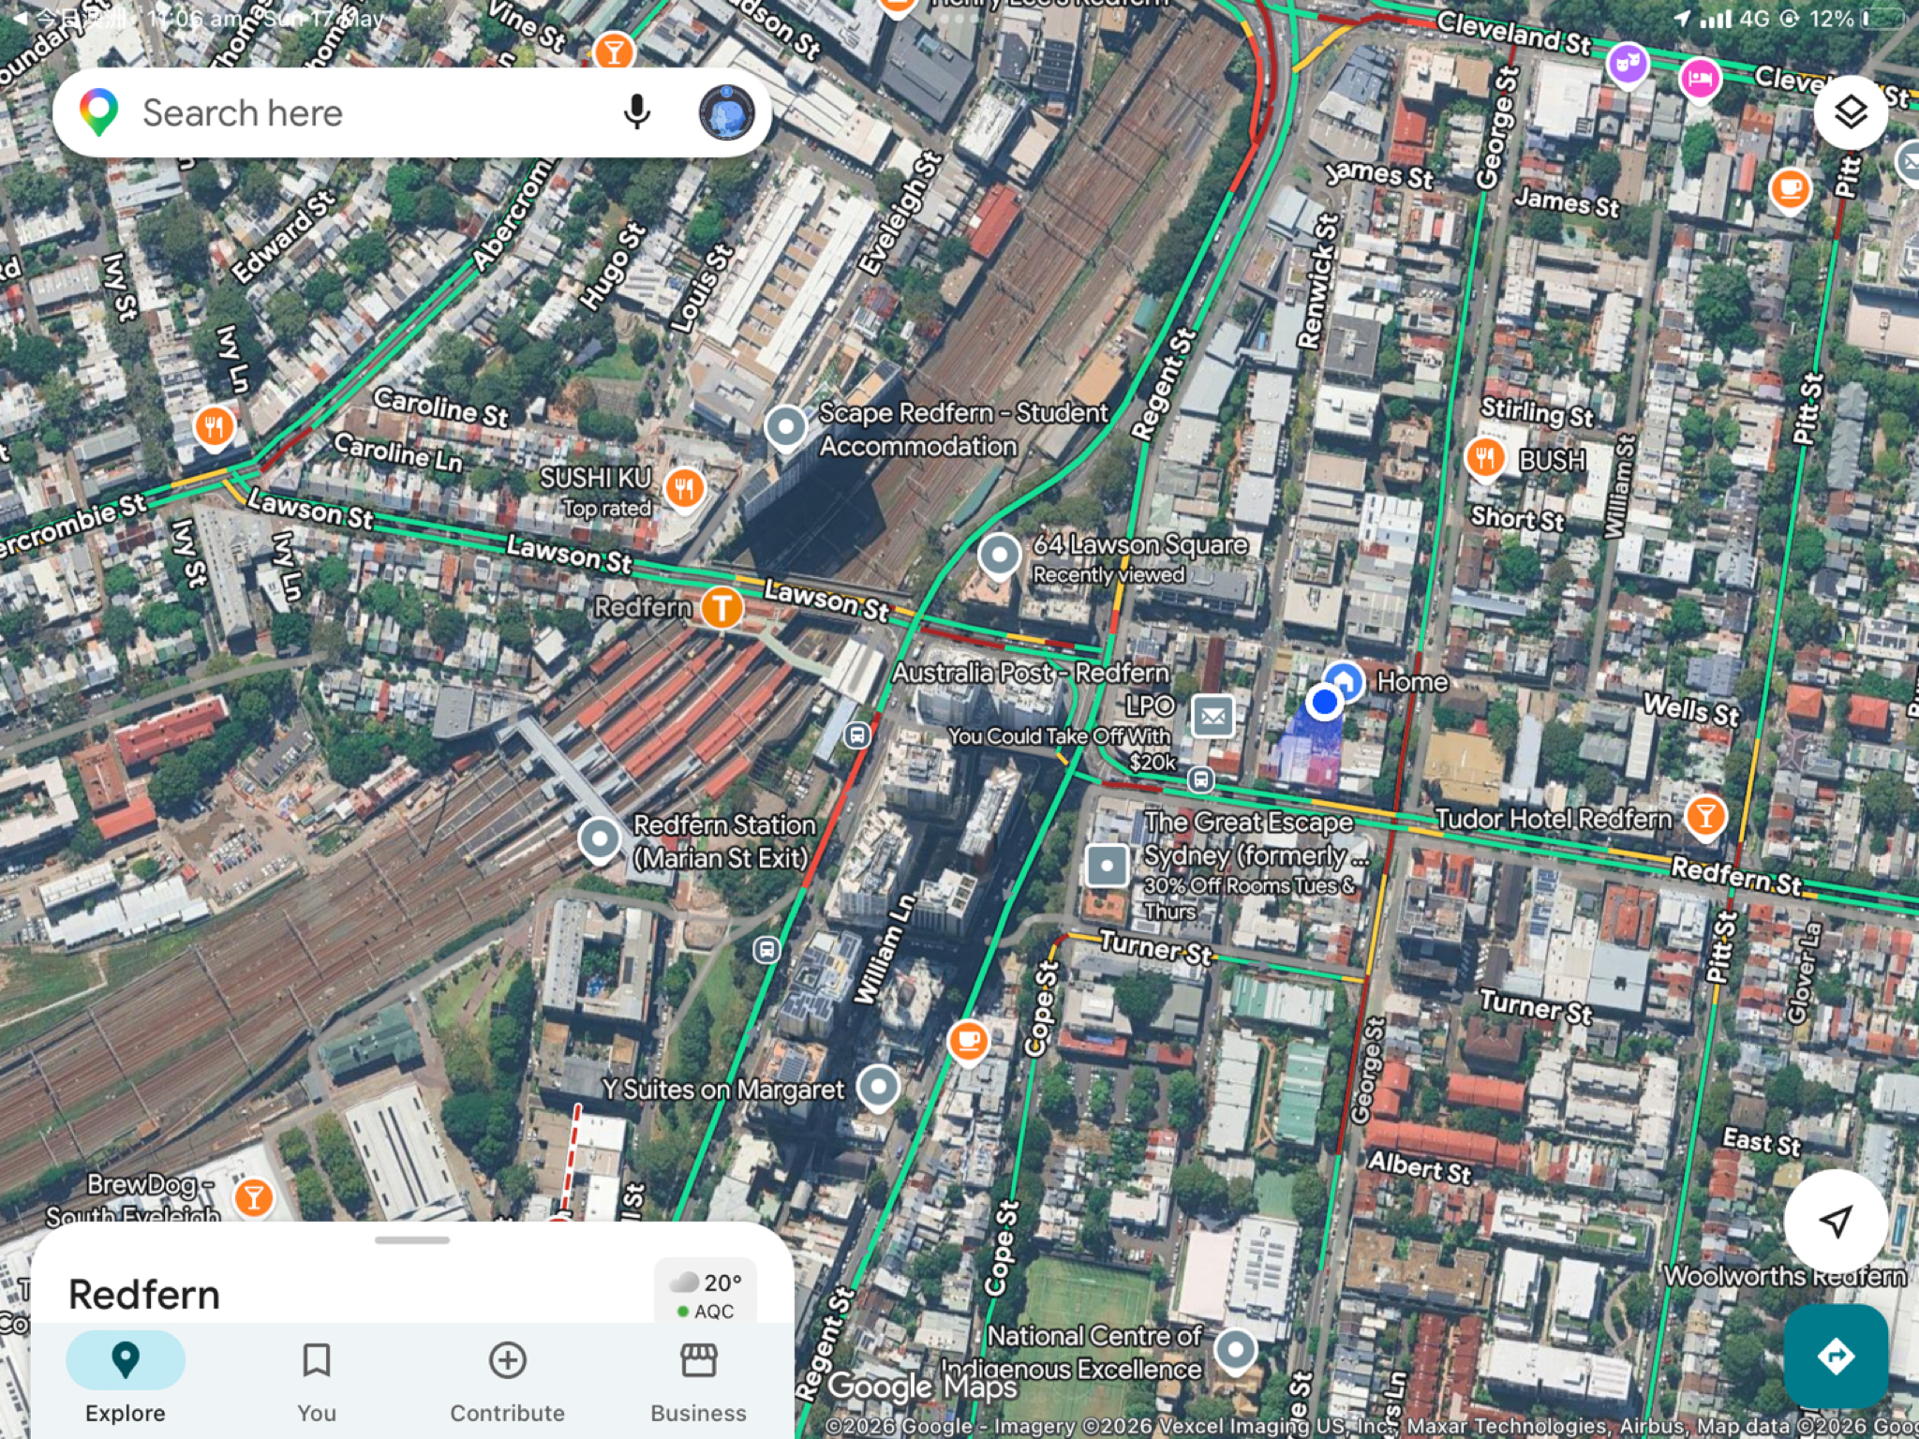Tap the 64 Lawson Square pin
The height and width of the screenshot is (1439, 1919).
[999, 556]
